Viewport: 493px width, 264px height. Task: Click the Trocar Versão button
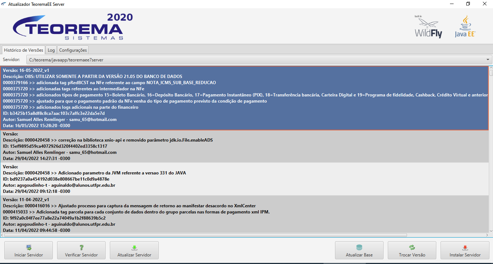412,250
